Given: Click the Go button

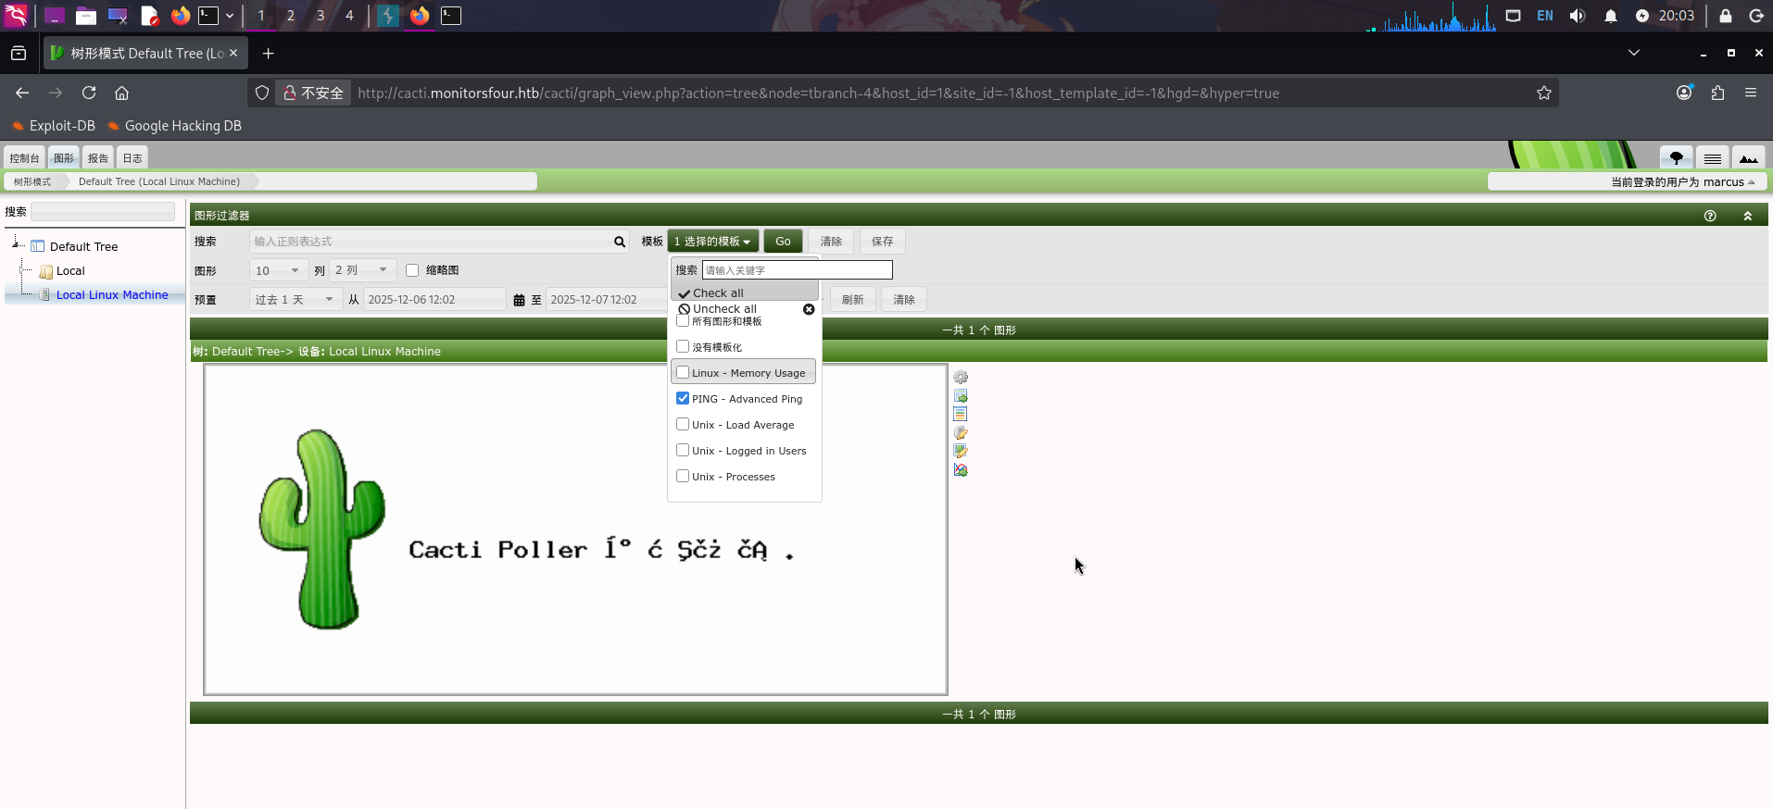Looking at the screenshot, I should click(783, 242).
